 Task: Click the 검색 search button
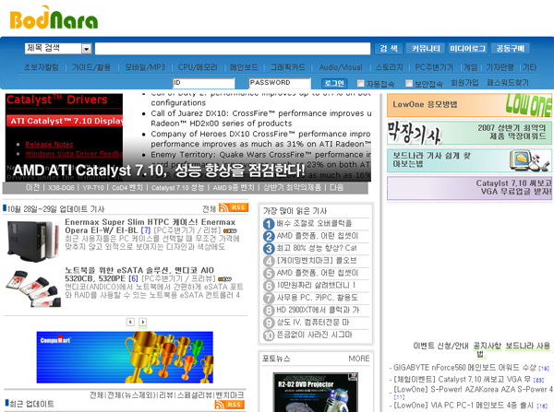[x=389, y=48]
